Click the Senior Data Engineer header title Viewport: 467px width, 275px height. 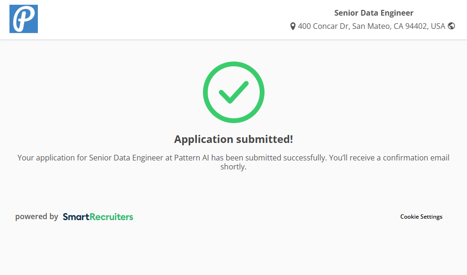click(x=374, y=13)
